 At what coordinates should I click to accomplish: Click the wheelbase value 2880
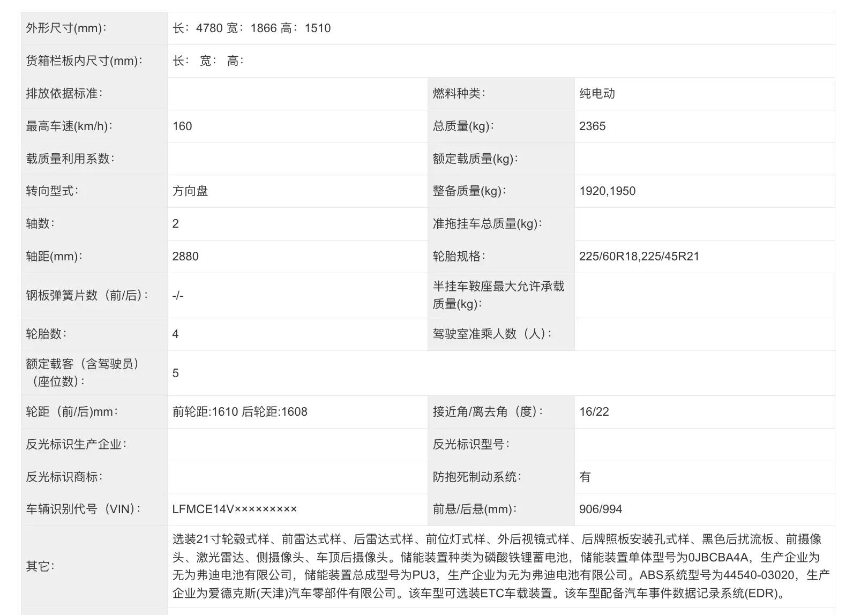(185, 257)
